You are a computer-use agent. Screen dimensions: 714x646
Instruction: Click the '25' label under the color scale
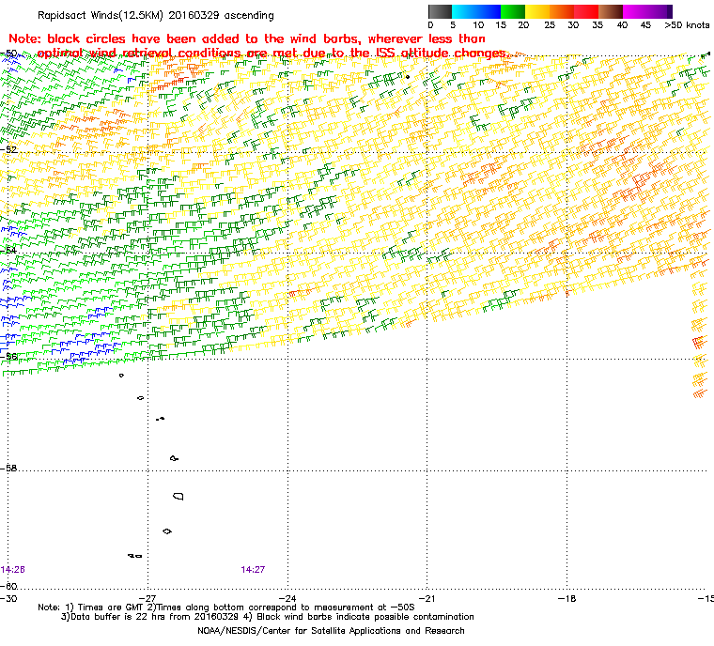point(550,25)
